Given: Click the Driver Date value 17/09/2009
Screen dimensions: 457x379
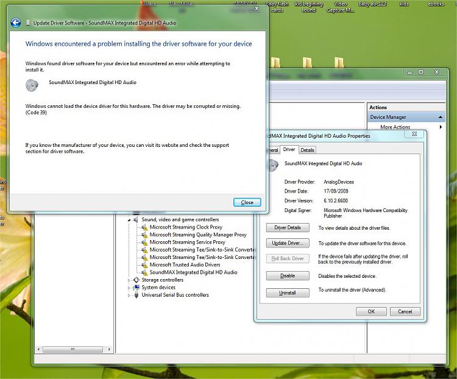Looking at the screenshot, I should [x=336, y=191].
